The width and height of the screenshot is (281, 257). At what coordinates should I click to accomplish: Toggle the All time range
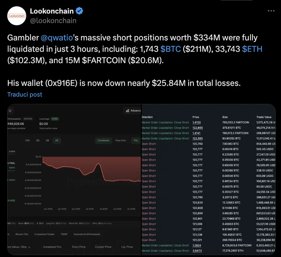click(x=57, y=140)
